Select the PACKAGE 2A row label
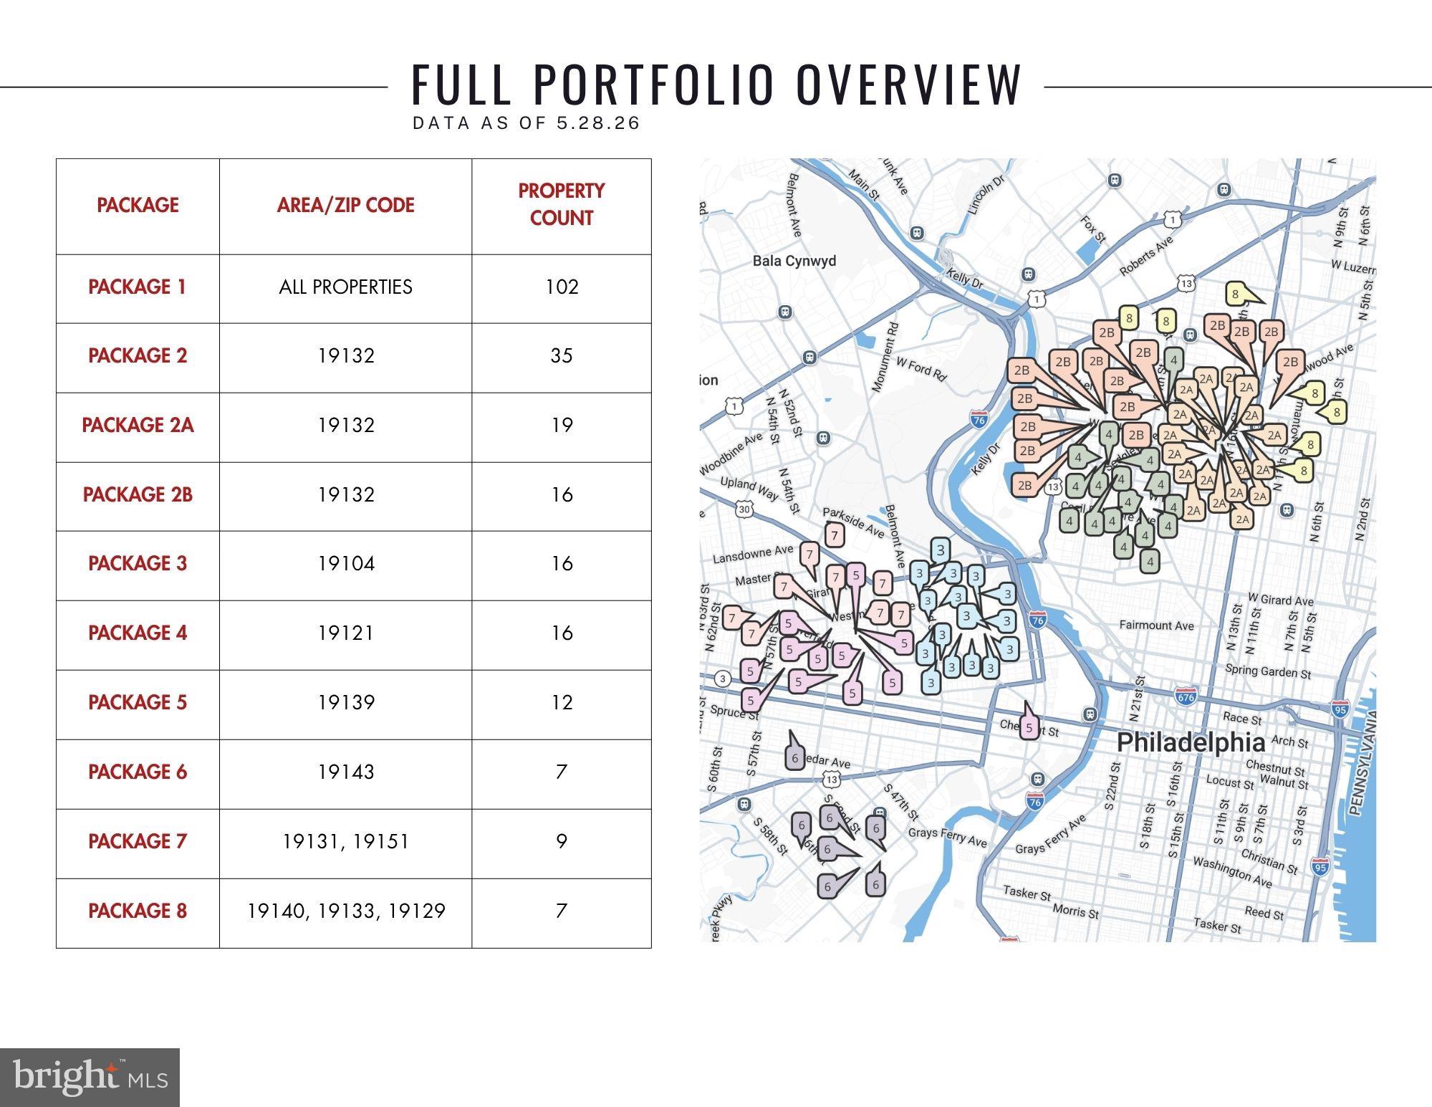Screen dimensions: 1432x1107 coord(138,426)
